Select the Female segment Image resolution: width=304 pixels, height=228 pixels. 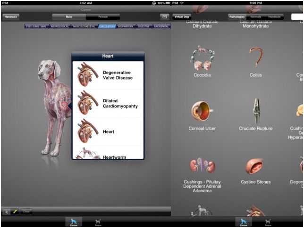click(x=103, y=17)
